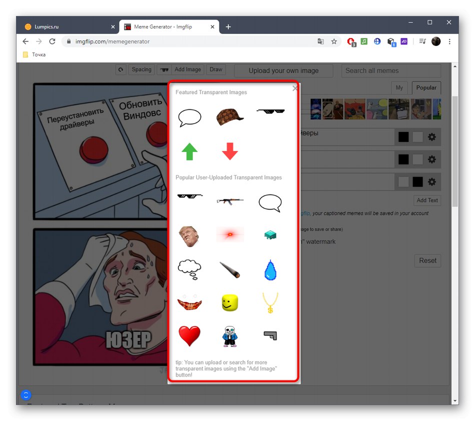Switch to the Lumpics.ru browser tab
Screen dimensions: 475x421
[70, 26]
